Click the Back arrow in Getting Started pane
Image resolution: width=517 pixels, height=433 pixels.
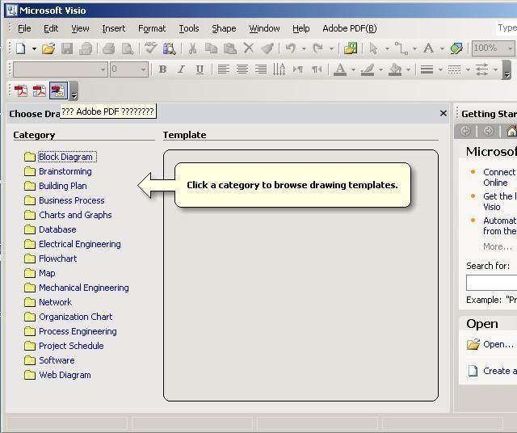click(465, 131)
